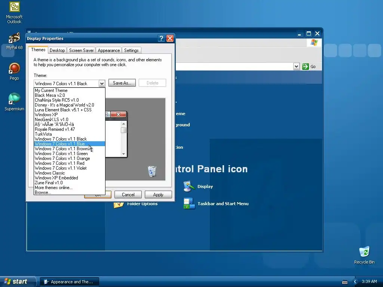Image resolution: width=383 pixels, height=287 pixels.
Task: Choose Windows 7 Colors v1.1 Brown
Action: [70, 149]
